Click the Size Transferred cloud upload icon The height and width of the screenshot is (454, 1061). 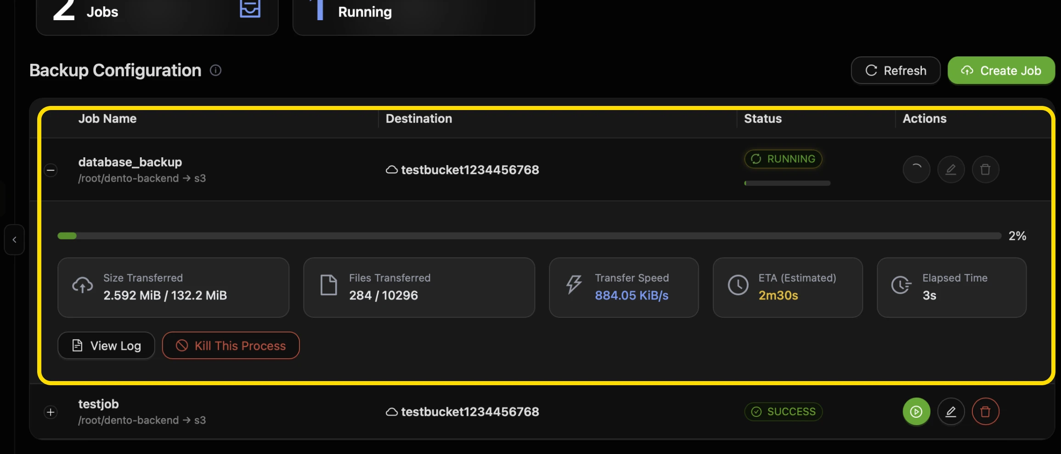tap(83, 285)
